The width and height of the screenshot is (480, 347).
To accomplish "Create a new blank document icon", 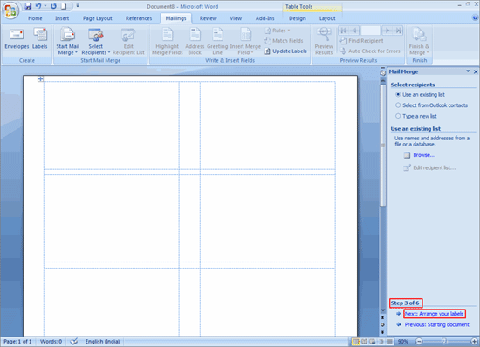I will pos(64,6).
